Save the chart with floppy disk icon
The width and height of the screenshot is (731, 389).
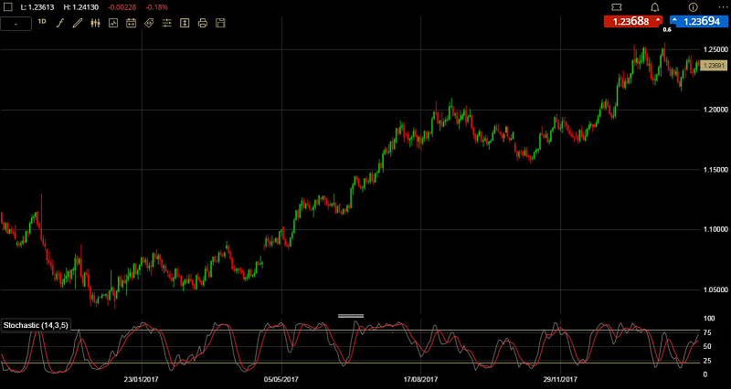[x=220, y=22]
